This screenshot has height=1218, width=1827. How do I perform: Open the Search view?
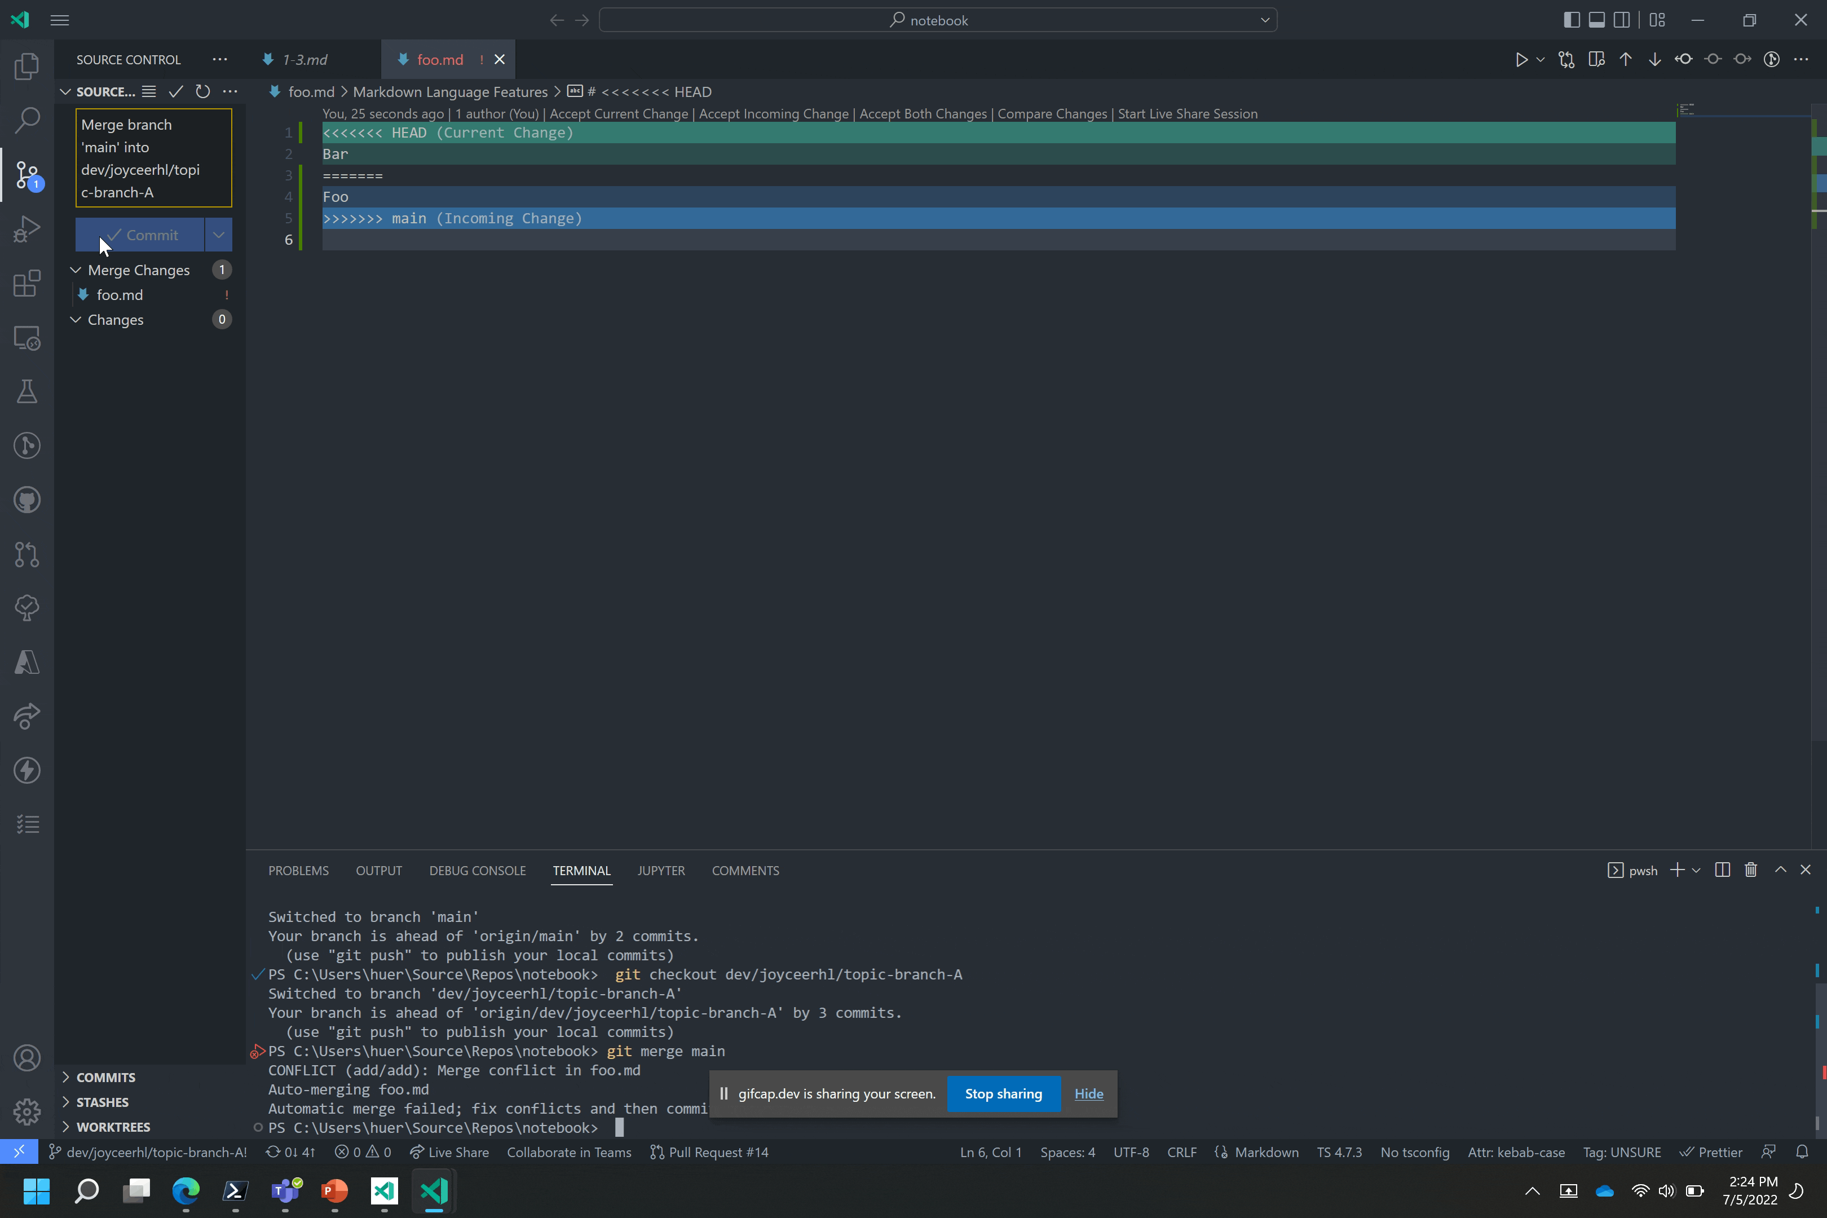[27, 120]
